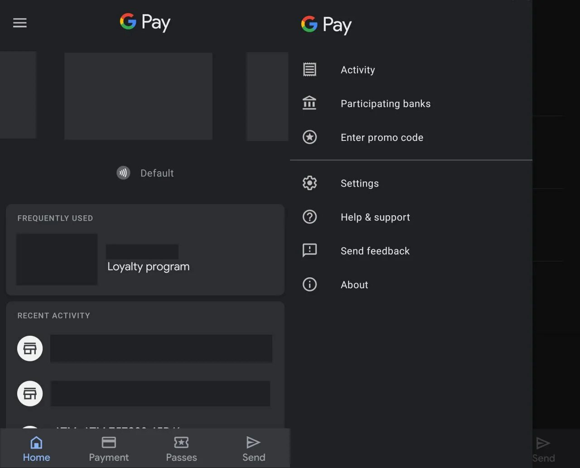Click the Participating banks building icon
Viewport: 580px width, 468px height.
[309, 103]
